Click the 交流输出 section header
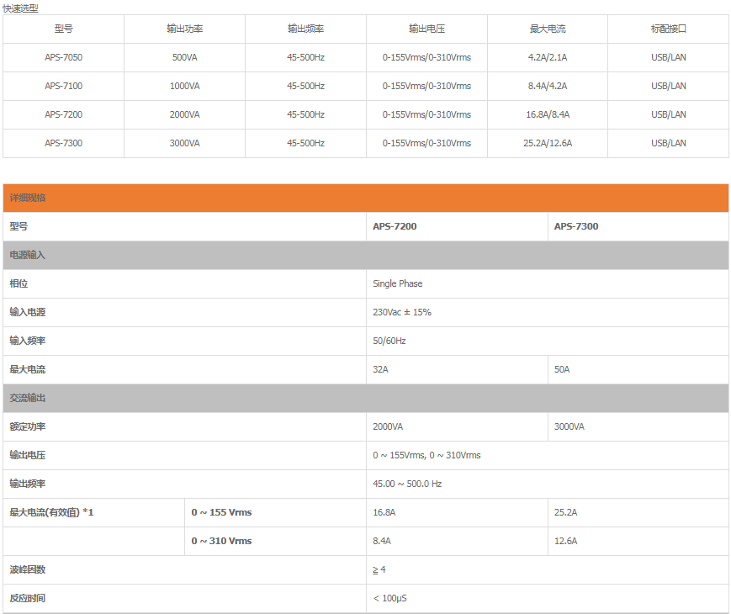The image size is (731, 614). click(x=365, y=398)
